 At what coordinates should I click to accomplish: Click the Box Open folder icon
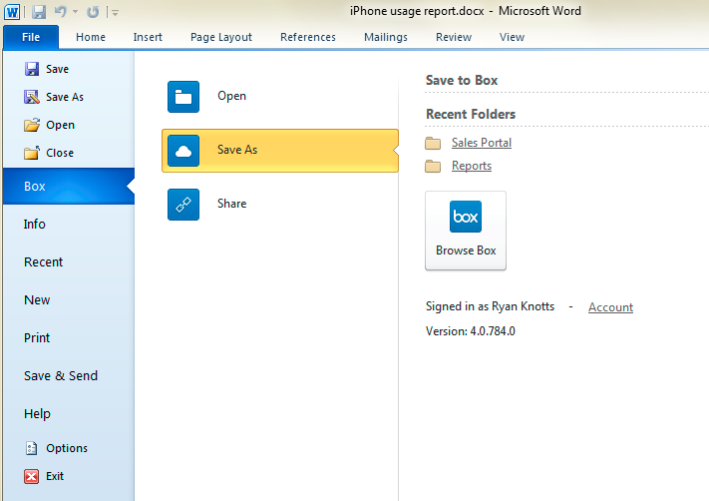pos(183,97)
